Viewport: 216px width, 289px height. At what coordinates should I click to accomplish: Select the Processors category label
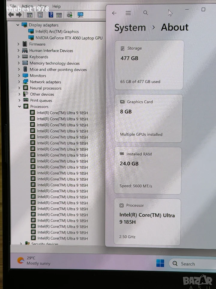tap(39, 107)
